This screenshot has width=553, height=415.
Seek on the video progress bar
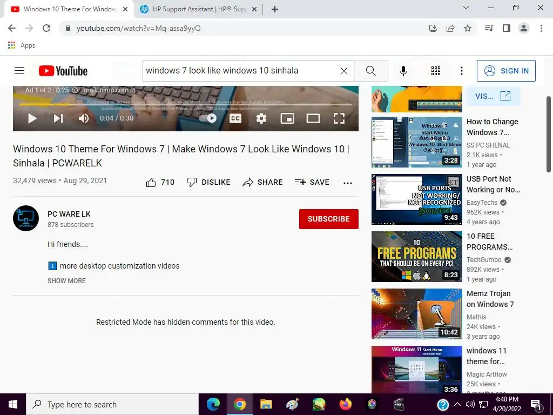tap(186, 104)
